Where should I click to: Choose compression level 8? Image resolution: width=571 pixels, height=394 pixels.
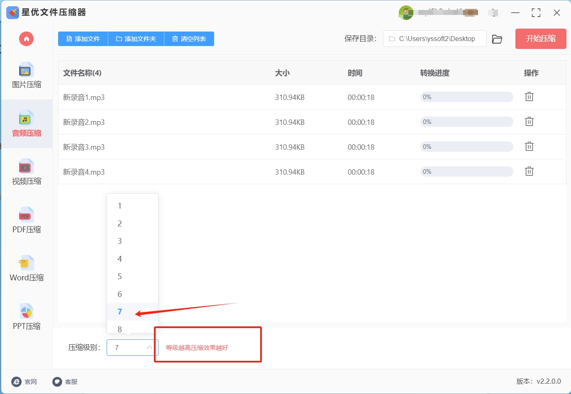click(132, 328)
